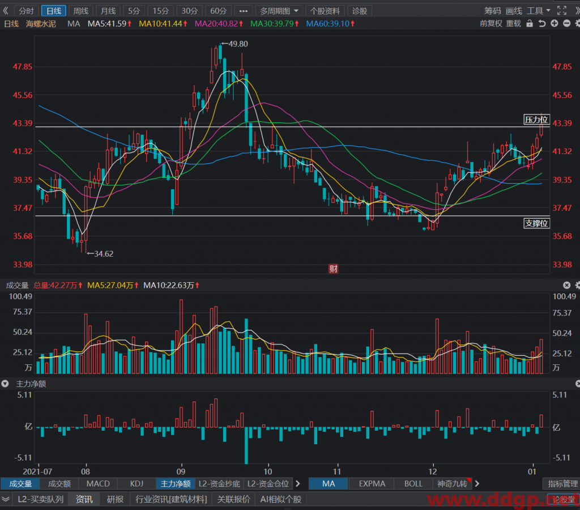Select EXPMA main indicator
The height and width of the screenshot is (510, 580).
372,483
